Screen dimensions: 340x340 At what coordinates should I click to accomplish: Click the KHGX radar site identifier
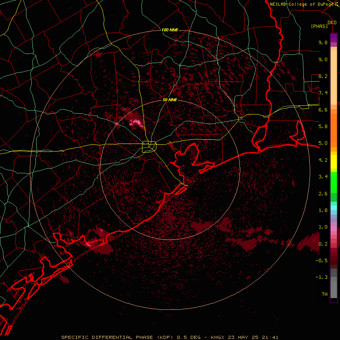[x=218, y=337]
